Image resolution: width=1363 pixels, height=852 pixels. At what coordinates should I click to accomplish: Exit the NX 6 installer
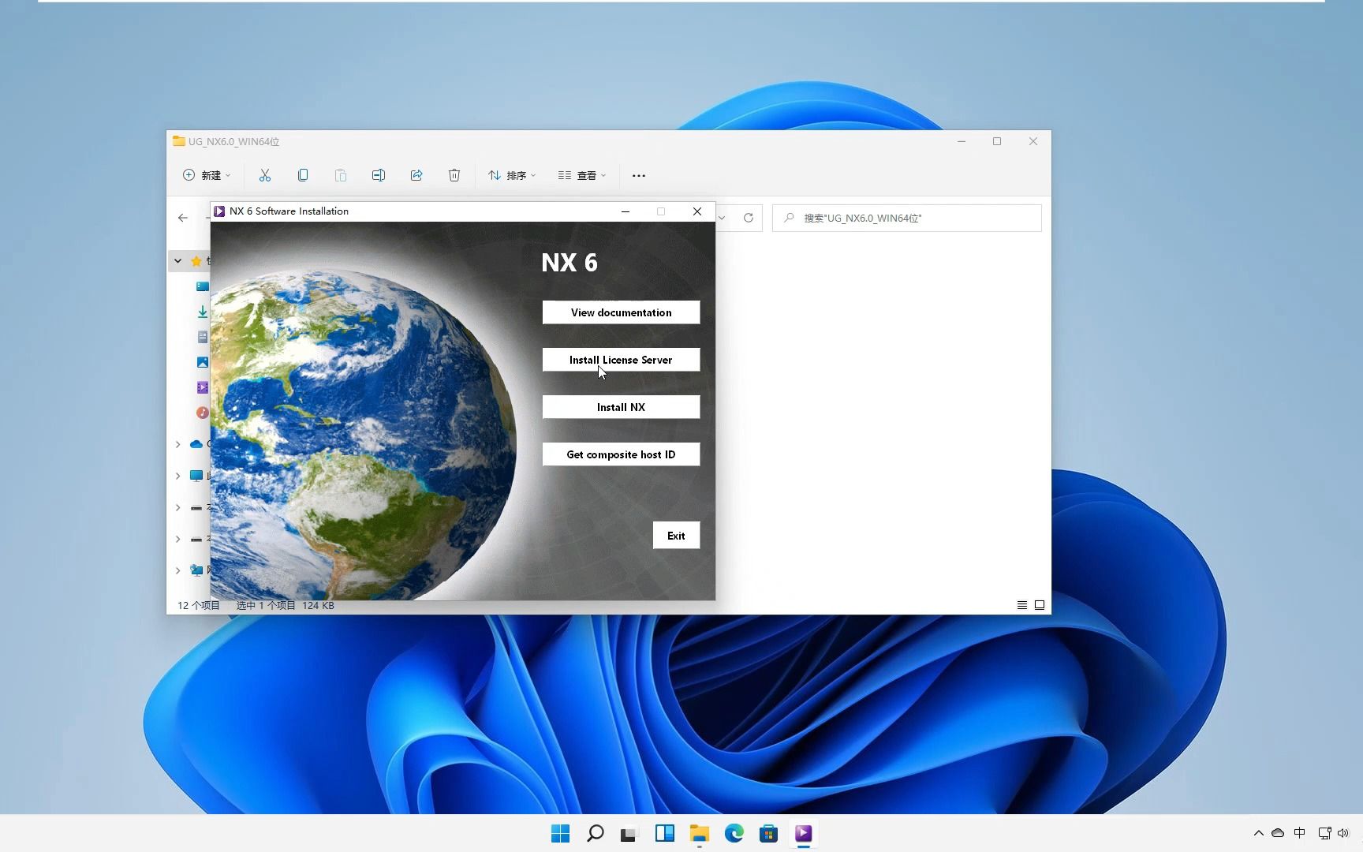click(676, 536)
